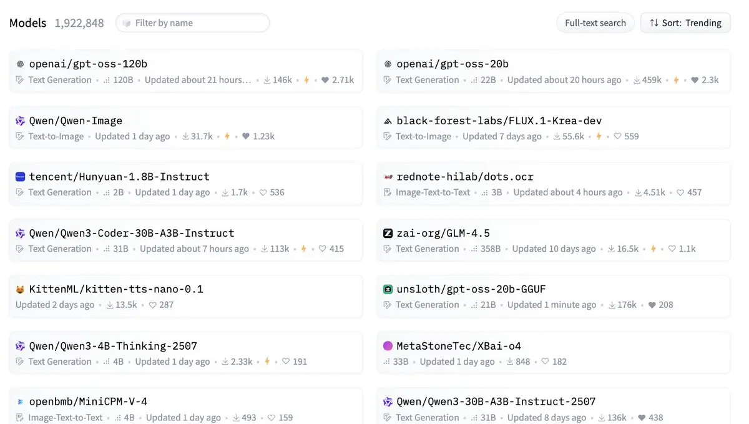Click the Qwen logo beside Qwen-Image

coord(20,121)
